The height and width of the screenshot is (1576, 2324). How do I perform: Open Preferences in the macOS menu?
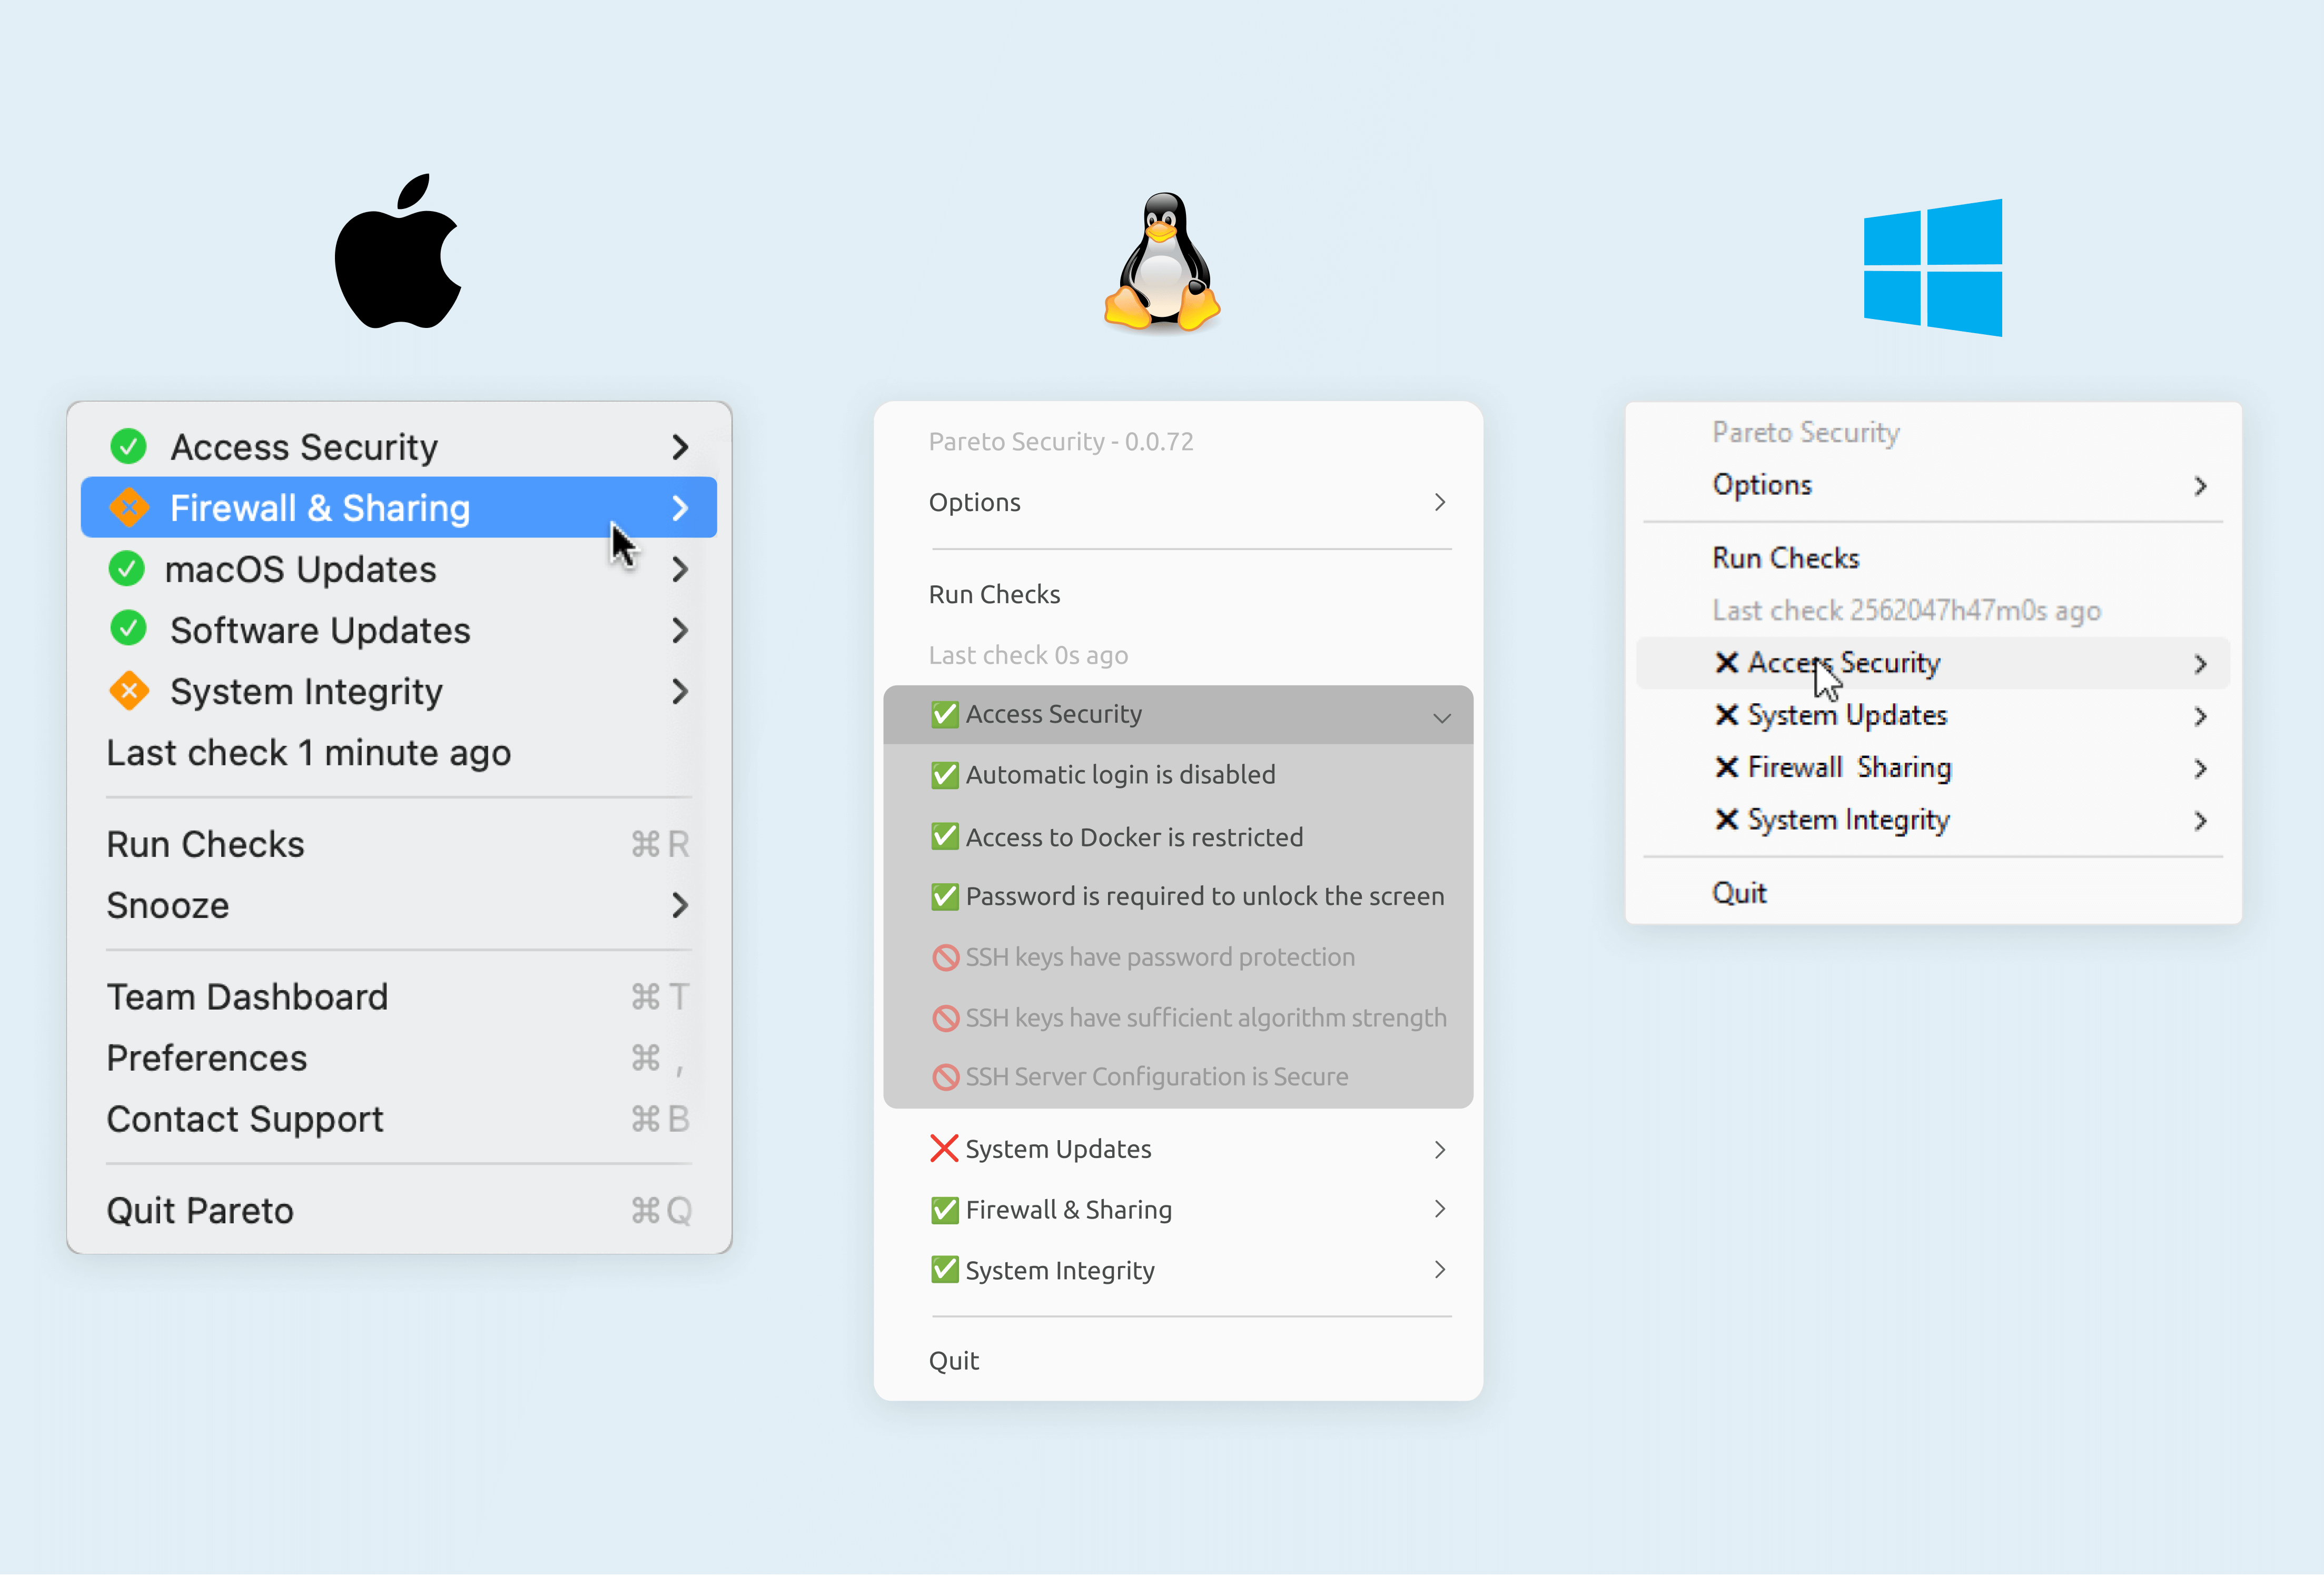pyautogui.click(x=399, y=1059)
